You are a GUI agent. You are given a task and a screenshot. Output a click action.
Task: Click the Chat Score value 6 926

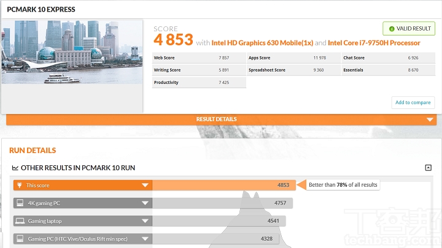click(x=413, y=58)
